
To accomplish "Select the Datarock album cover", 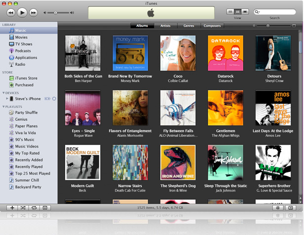I will [x=226, y=53].
